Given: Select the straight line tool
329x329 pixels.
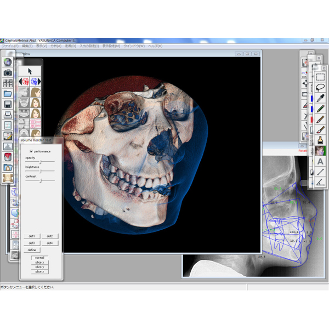Looking at the screenshot, I should click(320, 172).
